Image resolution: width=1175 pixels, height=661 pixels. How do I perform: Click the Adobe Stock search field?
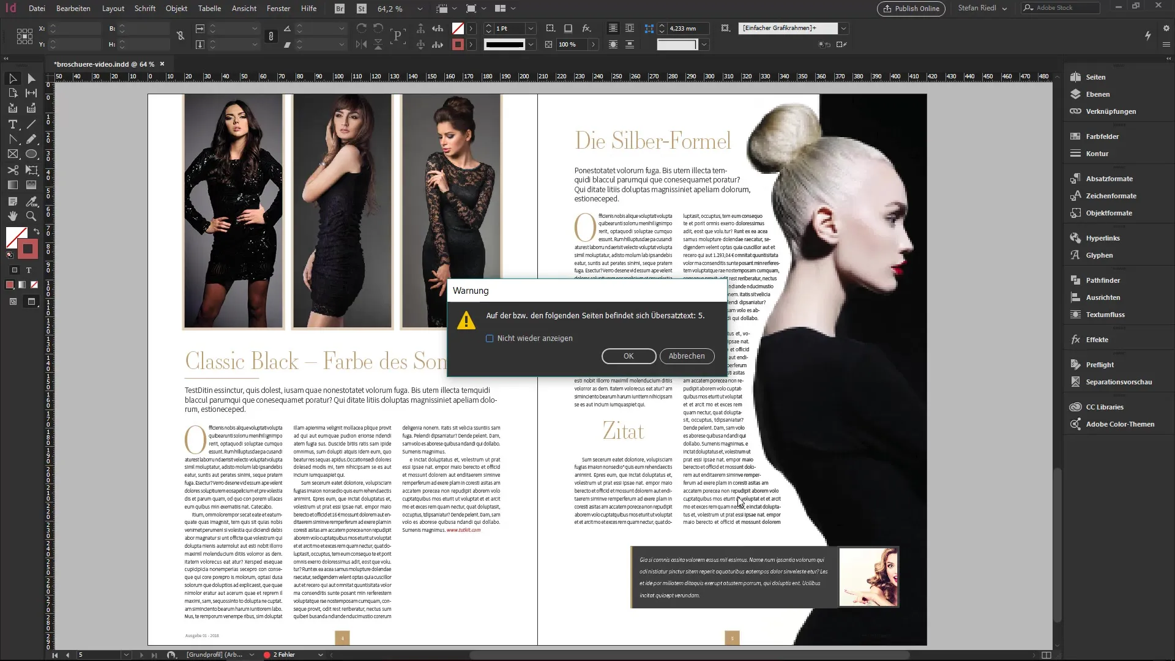[x=1061, y=8]
